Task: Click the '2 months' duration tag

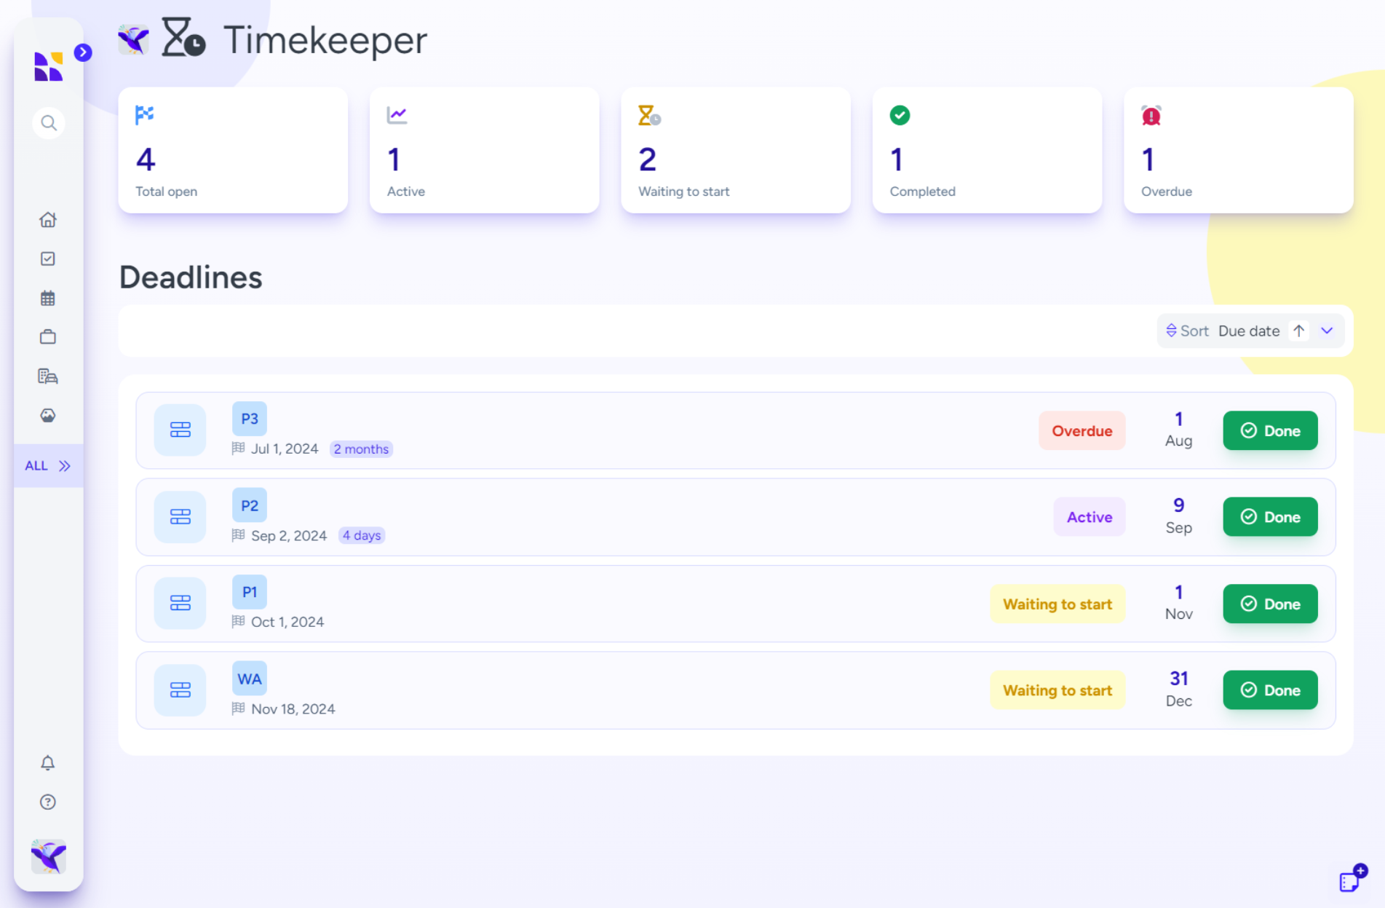Action: pyautogui.click(x=361, y=449)
